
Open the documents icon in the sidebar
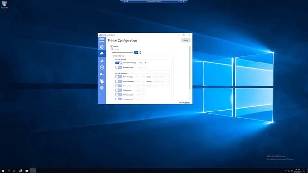point(102,81)
